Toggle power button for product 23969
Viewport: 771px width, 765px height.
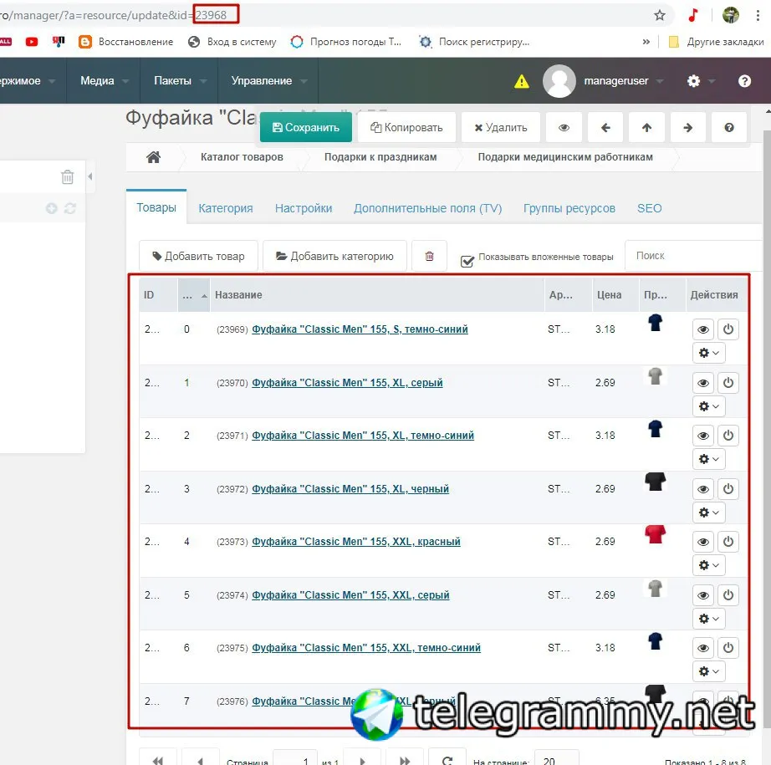point(728,329)
